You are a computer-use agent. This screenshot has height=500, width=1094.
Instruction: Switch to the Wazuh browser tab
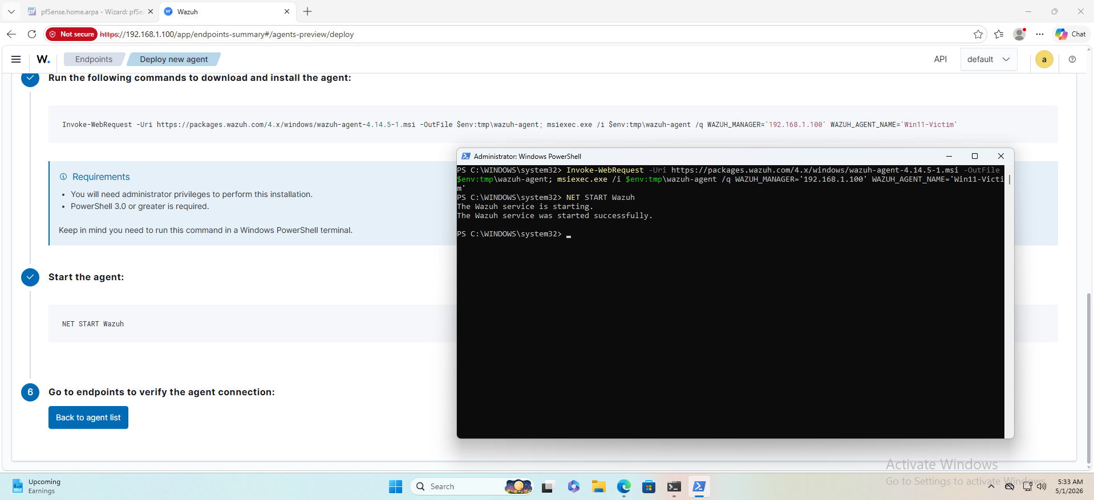(227, 11)
